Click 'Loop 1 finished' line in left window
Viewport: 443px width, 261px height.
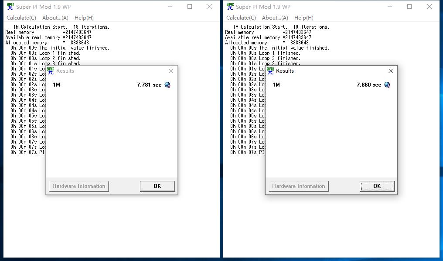coord(45,53)
